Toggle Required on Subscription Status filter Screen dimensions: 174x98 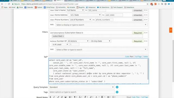[138, 33]
